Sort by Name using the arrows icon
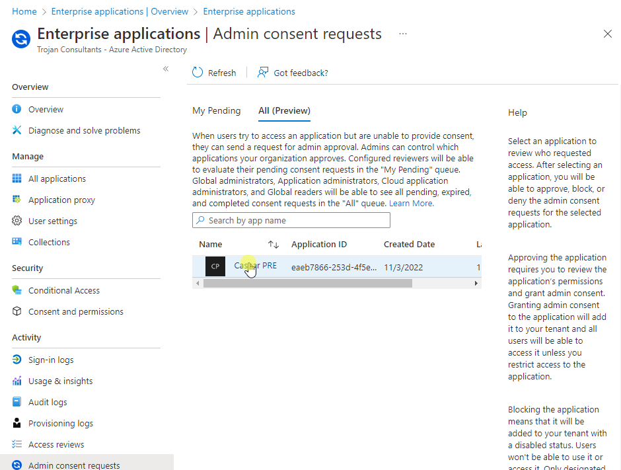 pos(274,245)
